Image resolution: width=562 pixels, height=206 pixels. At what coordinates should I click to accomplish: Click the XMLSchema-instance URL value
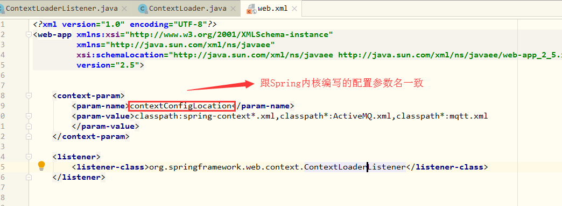229,35
